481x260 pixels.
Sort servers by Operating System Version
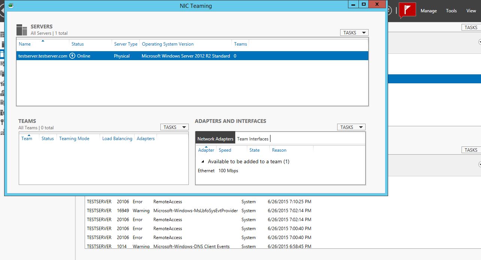pos(167,44)
